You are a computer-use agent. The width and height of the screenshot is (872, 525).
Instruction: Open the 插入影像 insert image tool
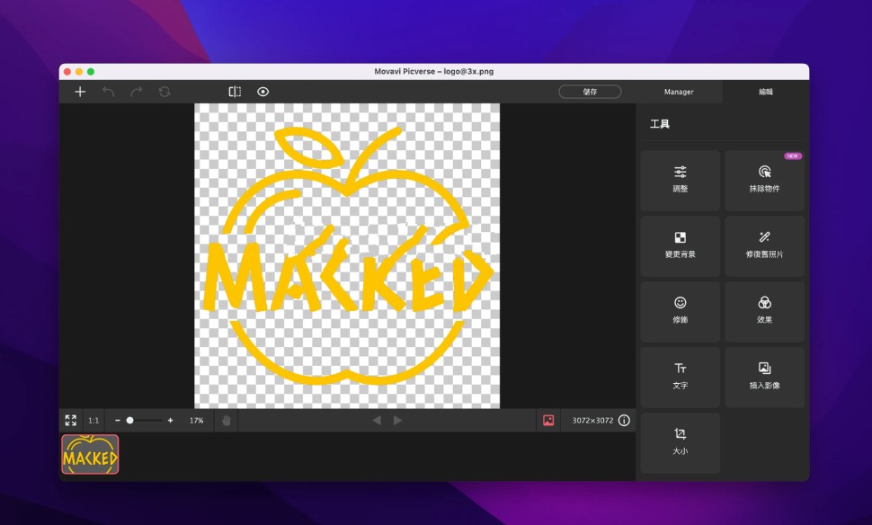pyautogui.click(x=764, y=377)
